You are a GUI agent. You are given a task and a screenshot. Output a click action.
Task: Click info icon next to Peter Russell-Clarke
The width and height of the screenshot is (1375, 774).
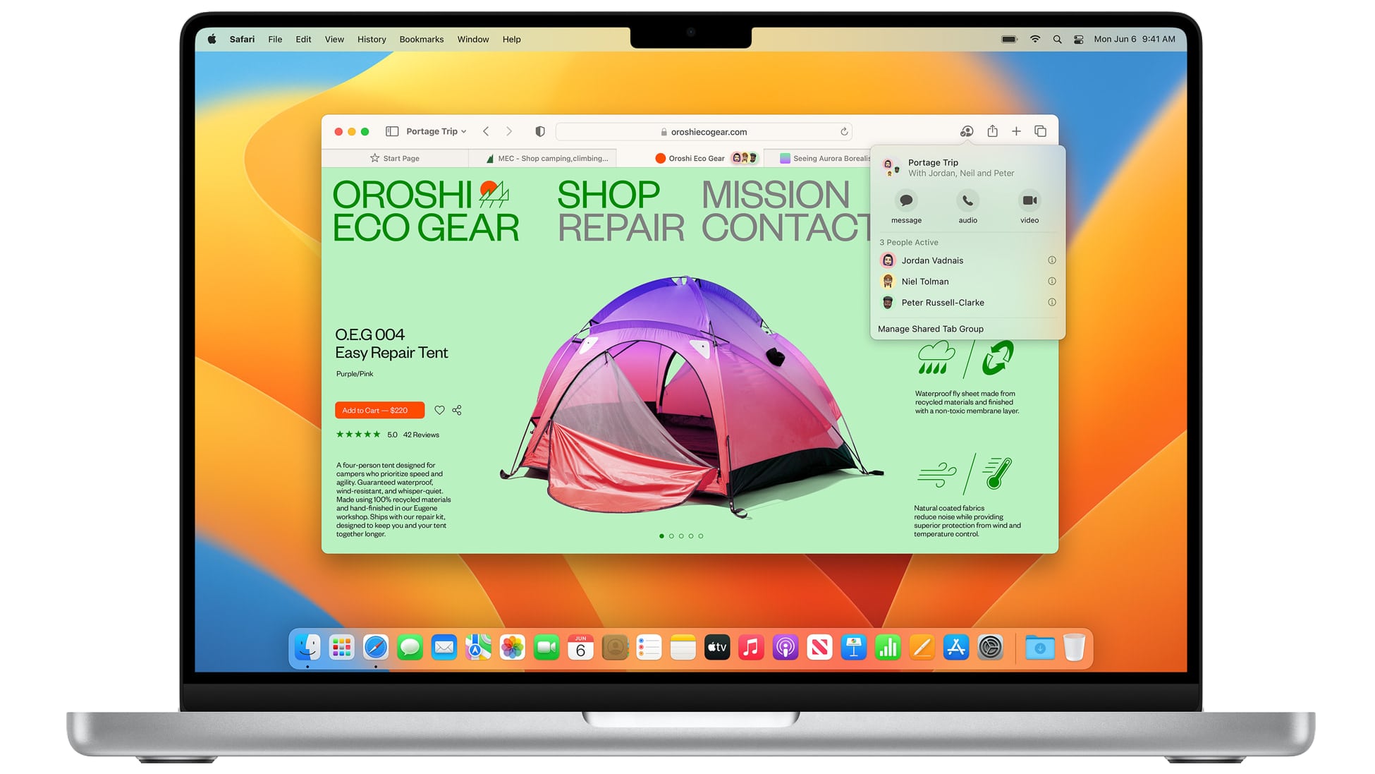click(x=1052, y=303)
